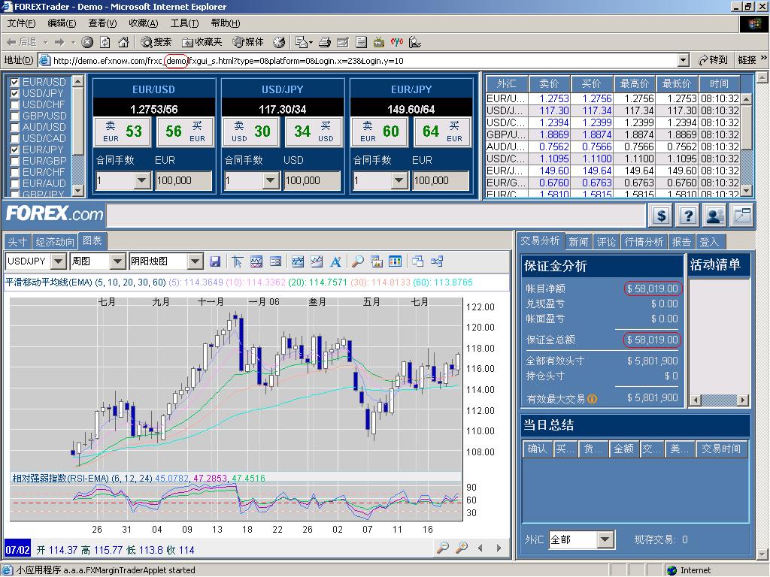Open 收藏夹 favorites in browser toolbar
Image resolution: width=770 pixels, height=577 pixels.
pyautogui.click(x=202, y=42)
